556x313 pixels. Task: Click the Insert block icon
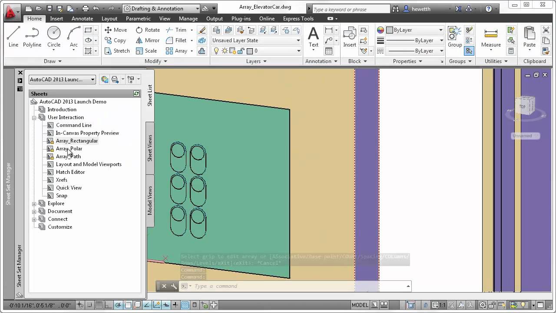coord(350,37)
